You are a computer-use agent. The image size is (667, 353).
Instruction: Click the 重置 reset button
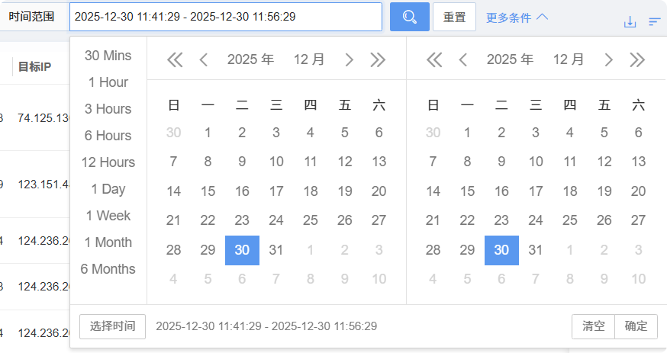point(454,17)
